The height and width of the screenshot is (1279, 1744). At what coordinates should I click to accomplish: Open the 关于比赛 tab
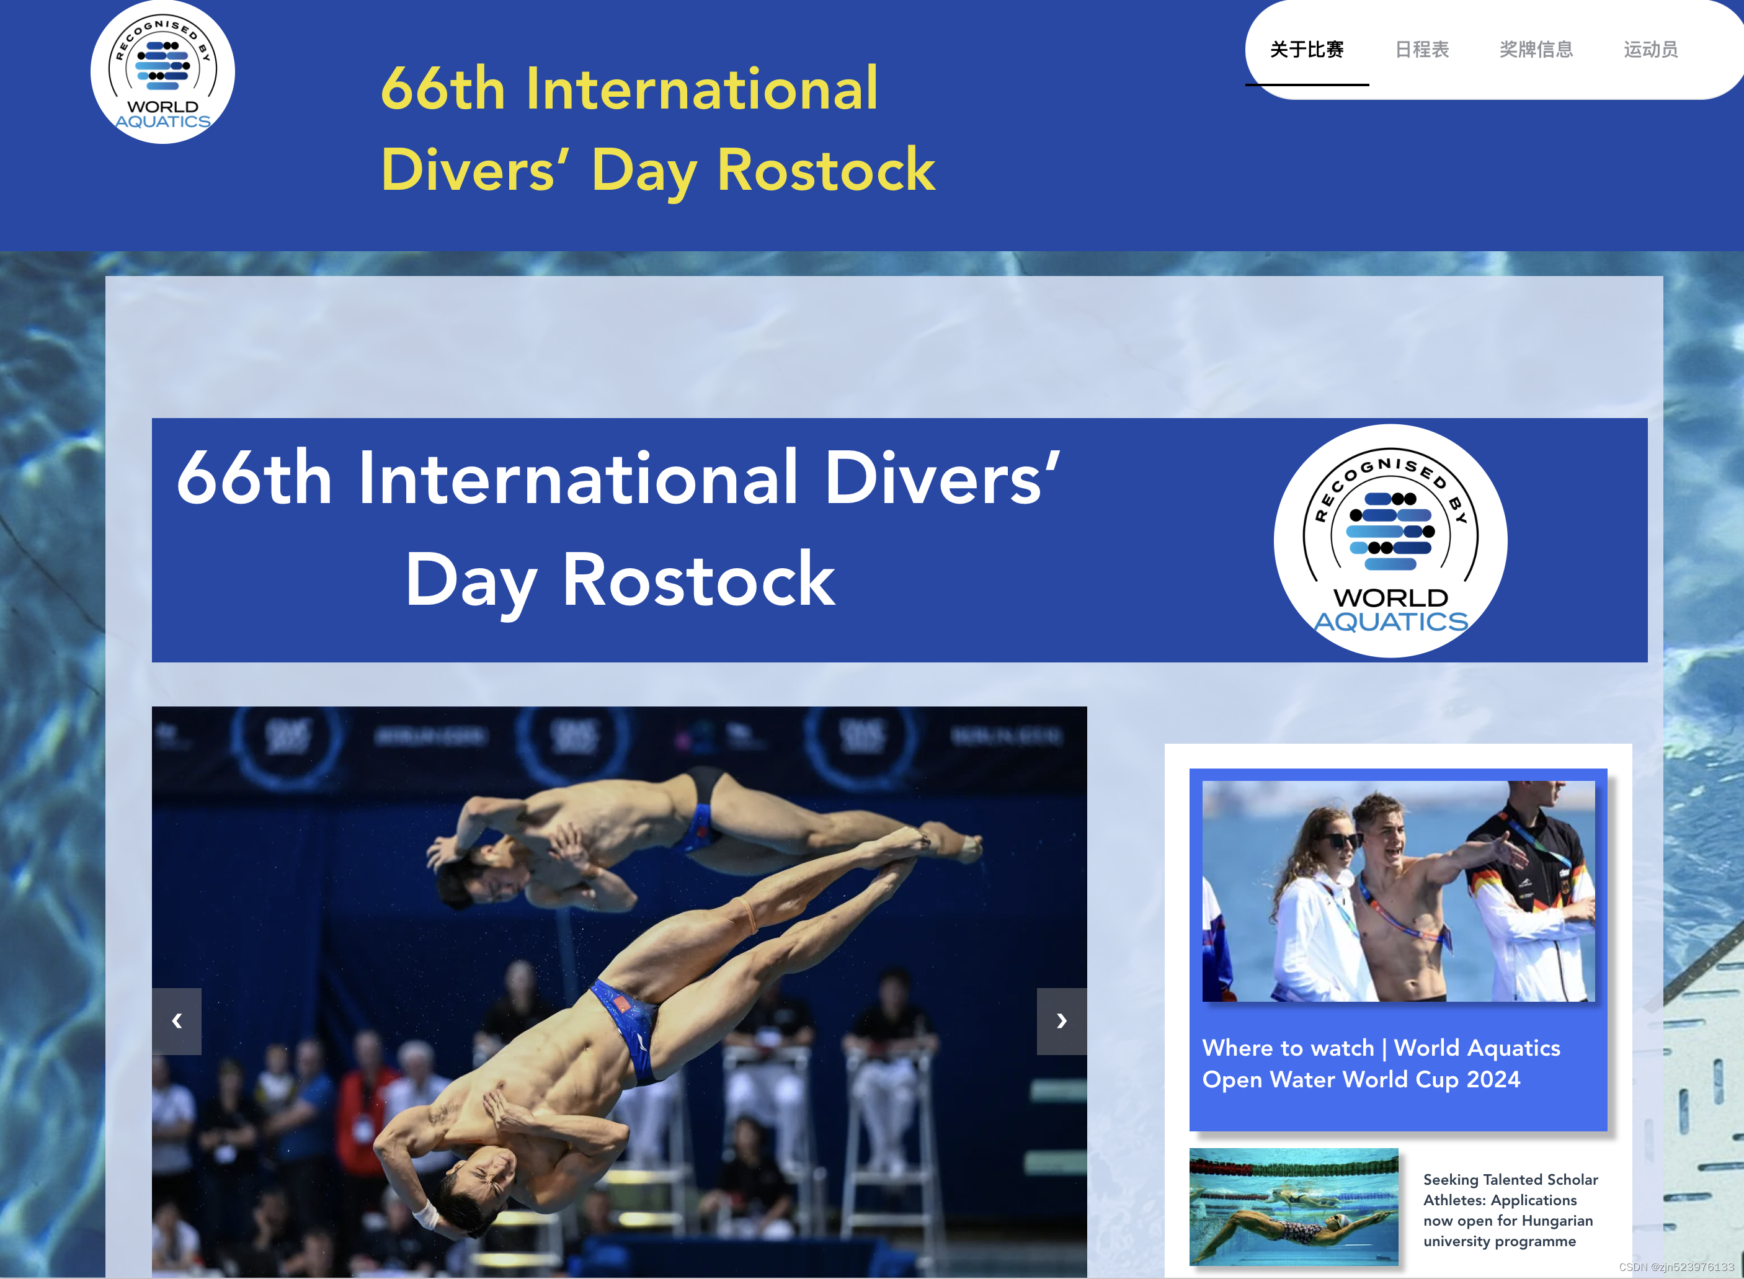click(x=1307, y=50)
